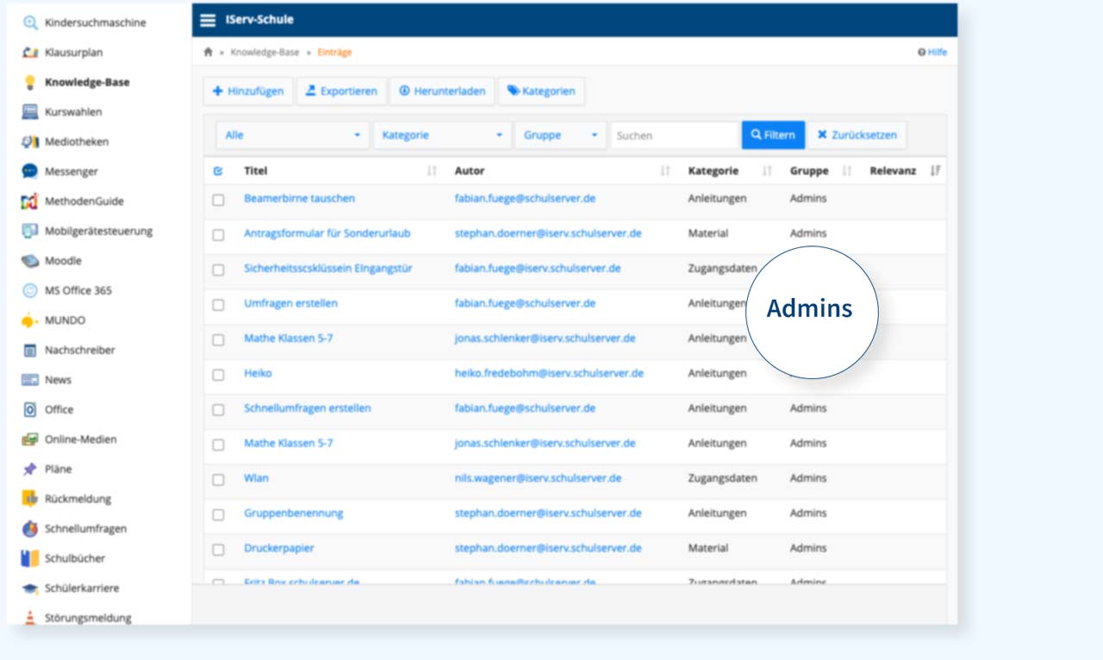Toggle the select-all checkbox in table header
The image size is (1103, 660).
[x=218, y=171]
